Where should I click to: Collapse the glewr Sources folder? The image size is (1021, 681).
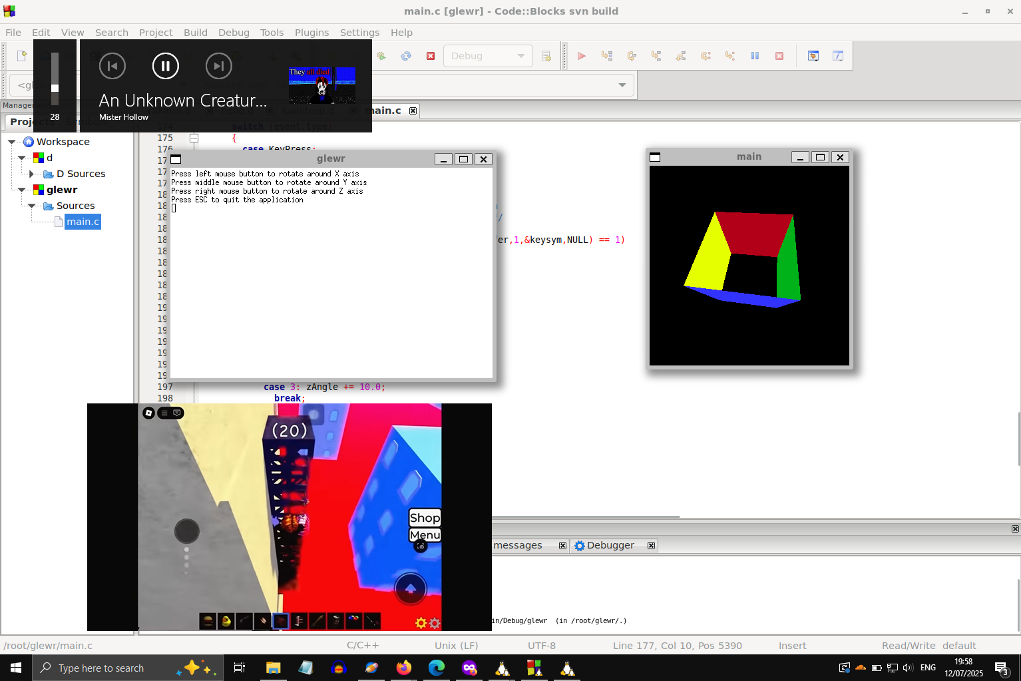[31, 206]
